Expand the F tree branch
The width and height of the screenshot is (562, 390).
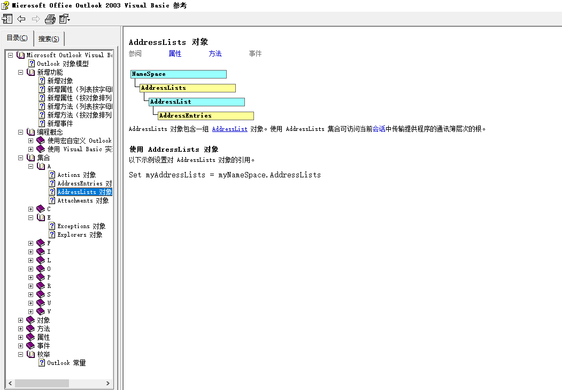pyautogui.click(x=31, y=243)
